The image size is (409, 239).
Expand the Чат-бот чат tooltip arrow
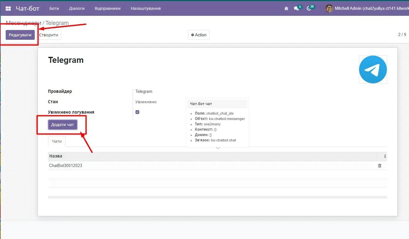pos(218,147)
